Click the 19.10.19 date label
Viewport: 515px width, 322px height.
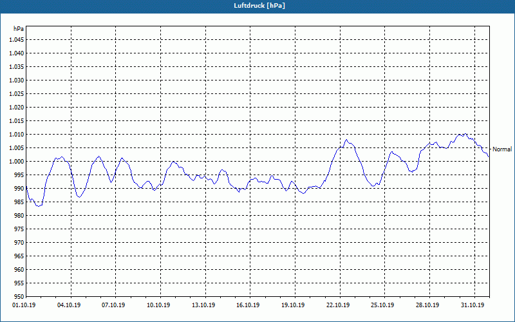(x=293, y=305)
